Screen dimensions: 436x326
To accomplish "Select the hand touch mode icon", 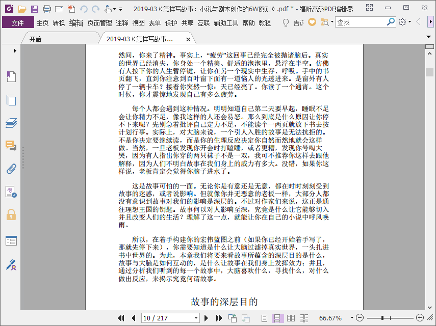I will (108, 9).
